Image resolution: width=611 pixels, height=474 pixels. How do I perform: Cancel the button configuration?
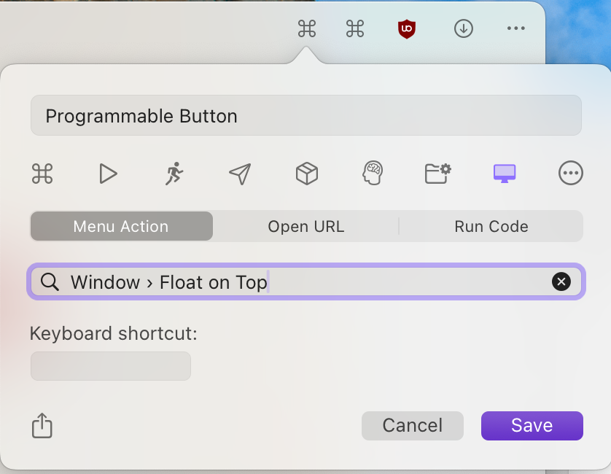413,426
